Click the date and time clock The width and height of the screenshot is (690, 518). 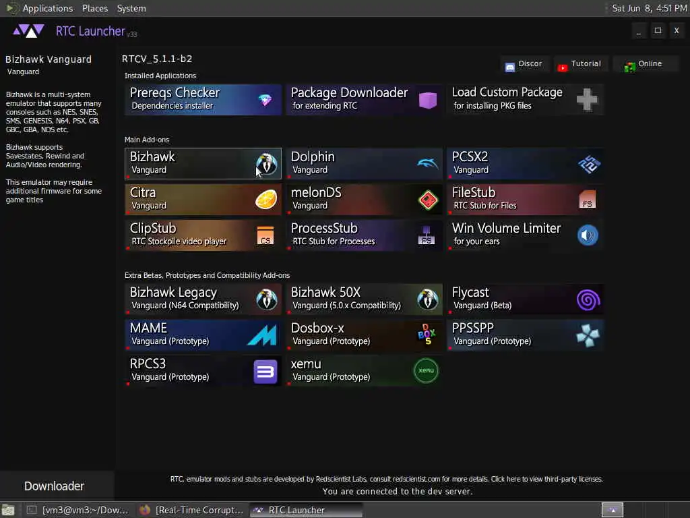(650, 8)
